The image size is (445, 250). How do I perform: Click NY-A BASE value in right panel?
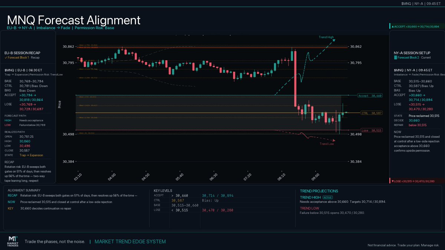point(421,81)
